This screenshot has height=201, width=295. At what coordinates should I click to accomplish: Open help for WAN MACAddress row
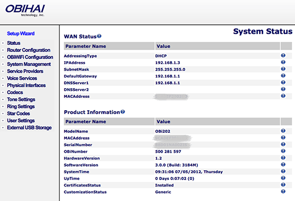coord(283,96)
